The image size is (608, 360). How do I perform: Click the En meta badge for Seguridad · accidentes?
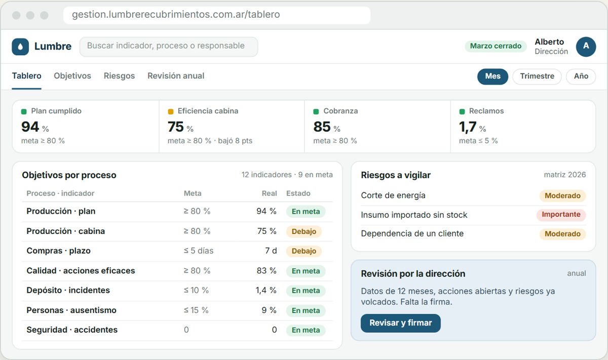point(306,330)
